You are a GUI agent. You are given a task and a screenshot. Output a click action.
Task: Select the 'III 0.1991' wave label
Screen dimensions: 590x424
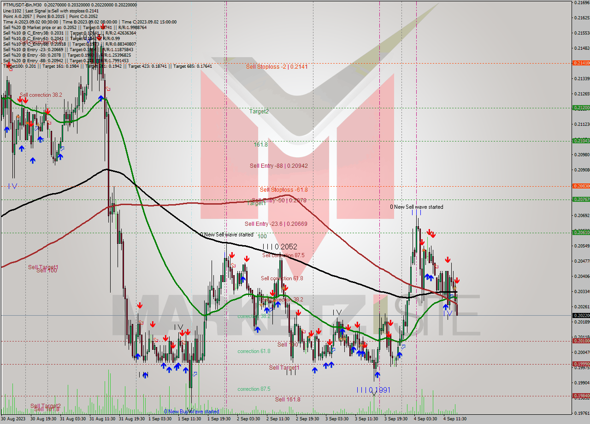tap(374, 390)
